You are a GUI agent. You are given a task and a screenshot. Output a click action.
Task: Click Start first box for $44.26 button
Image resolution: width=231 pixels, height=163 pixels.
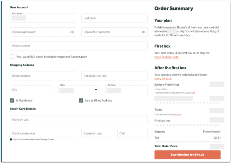pyautogui.click(x=187, y=155)
